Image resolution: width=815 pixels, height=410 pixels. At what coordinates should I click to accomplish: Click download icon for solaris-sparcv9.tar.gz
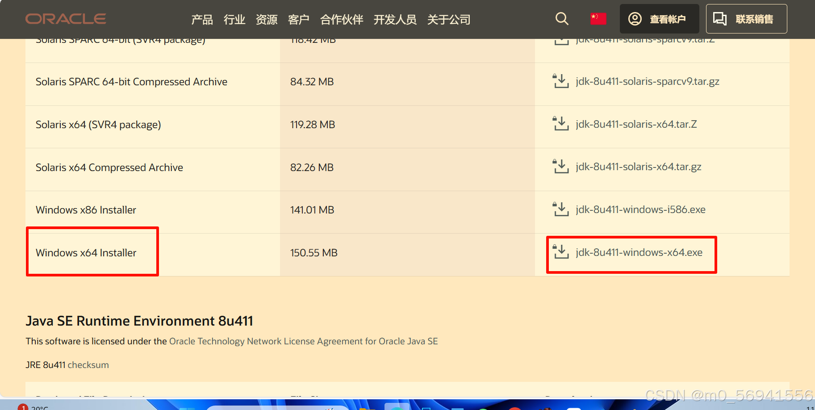(x=560, y=81)
